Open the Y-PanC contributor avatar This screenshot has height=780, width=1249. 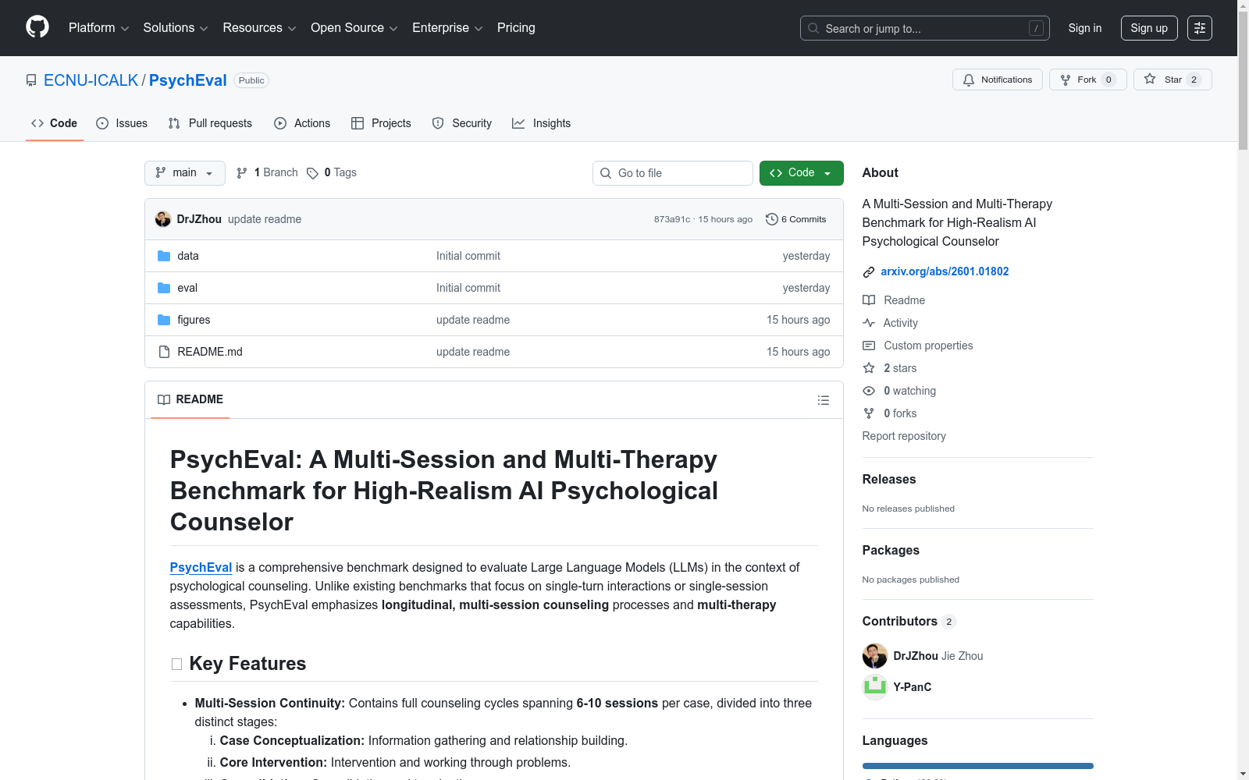(x=875, y=687)
